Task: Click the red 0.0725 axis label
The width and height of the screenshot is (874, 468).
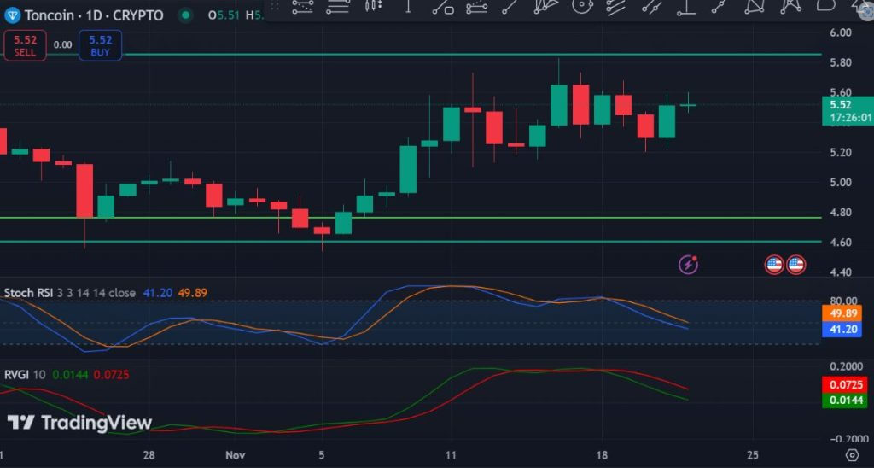Action: [x=845, y=384]
